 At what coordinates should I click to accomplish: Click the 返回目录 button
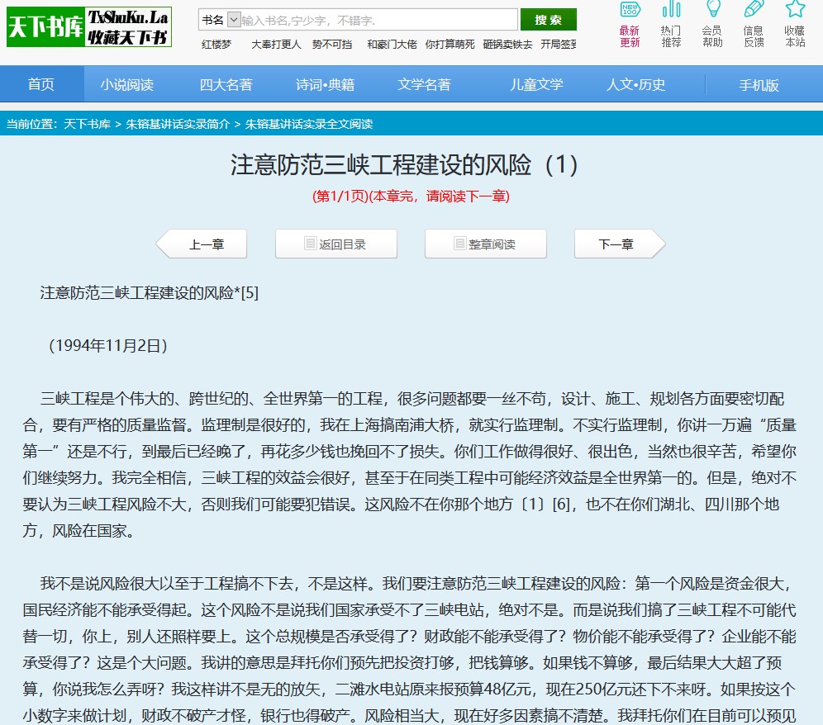tap(336, 244)
